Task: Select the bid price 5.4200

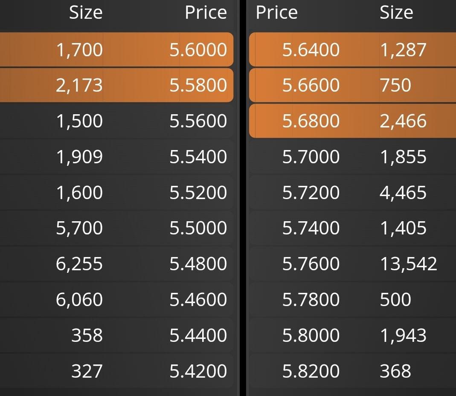Action: click(198, 371)
